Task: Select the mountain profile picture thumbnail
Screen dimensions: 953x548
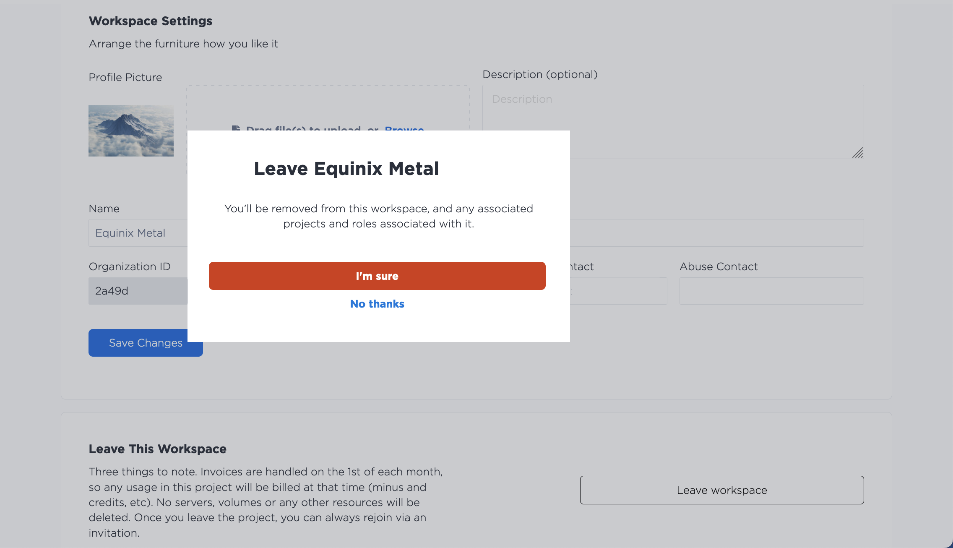Action: [x=131, y=130]
